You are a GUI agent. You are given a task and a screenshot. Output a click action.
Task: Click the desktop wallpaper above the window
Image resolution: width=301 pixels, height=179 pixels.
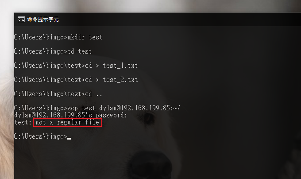(x=150, y=6)
